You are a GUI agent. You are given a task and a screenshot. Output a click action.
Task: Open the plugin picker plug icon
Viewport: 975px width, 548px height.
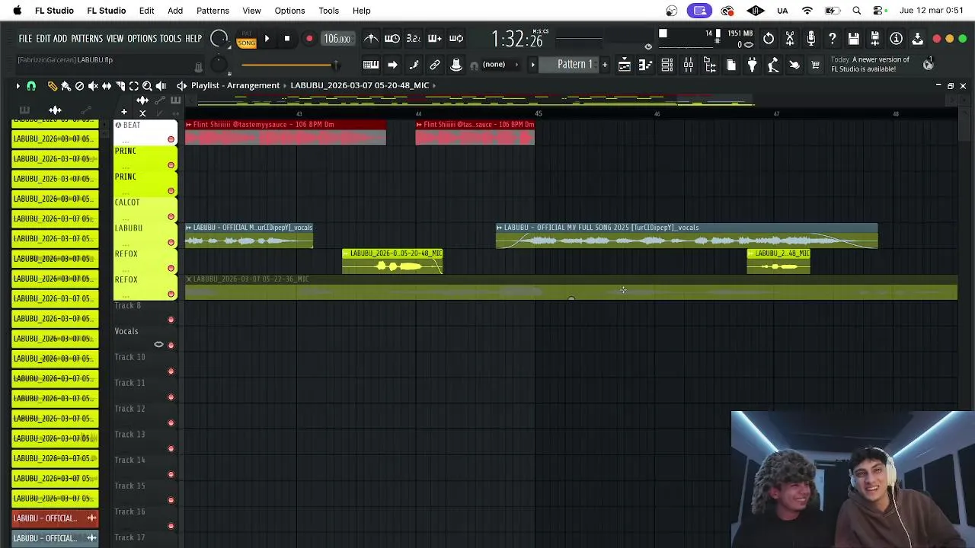click(752, 65)
